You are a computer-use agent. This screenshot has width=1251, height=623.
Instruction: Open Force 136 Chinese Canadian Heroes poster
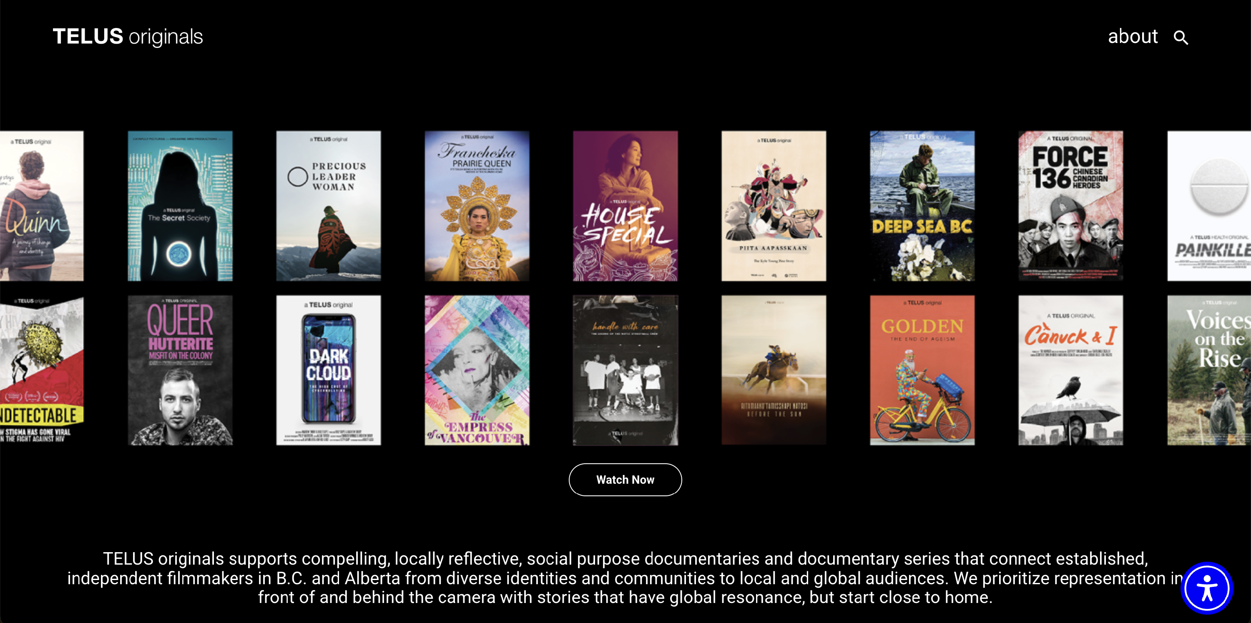coord(1070,206)
